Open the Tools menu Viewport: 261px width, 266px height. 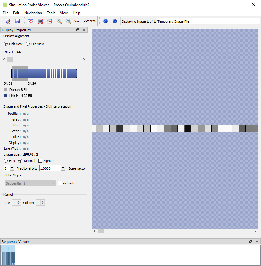[x=51, y=13]
